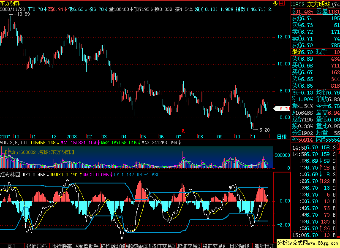Select the 机构K线 indicator tab
The width and height of the screenshot is (340, 248).
pyautogui.click(x=113, y=246)
